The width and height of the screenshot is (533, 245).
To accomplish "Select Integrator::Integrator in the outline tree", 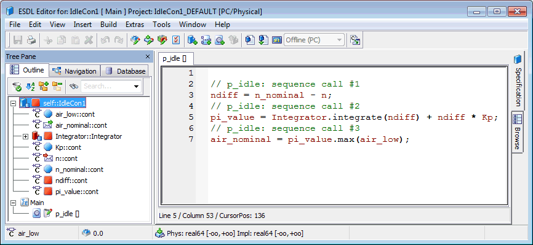I will pyautogui.click(x=89, y=136).
